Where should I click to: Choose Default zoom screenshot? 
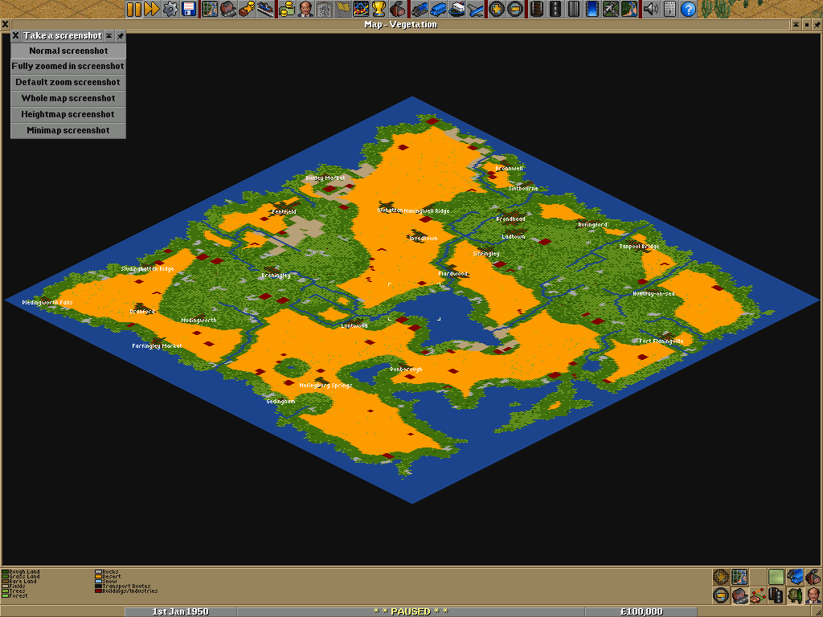[x=68, y=83]
